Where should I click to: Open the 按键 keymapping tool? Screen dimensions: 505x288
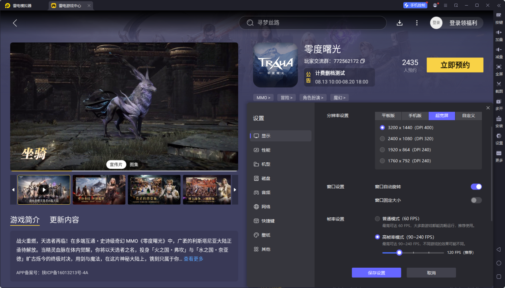[499, 18]
